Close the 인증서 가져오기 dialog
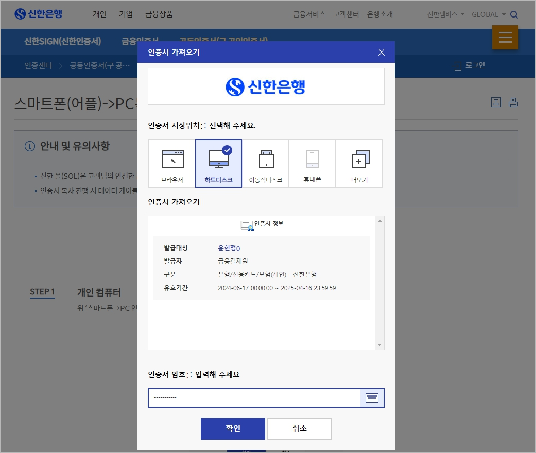536x453 pixels. click(382, 53)
